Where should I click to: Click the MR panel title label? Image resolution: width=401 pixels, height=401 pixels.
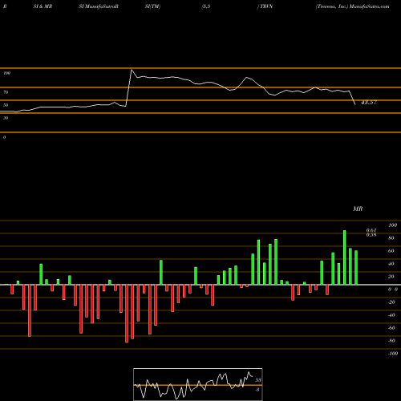tap(358, 209)
